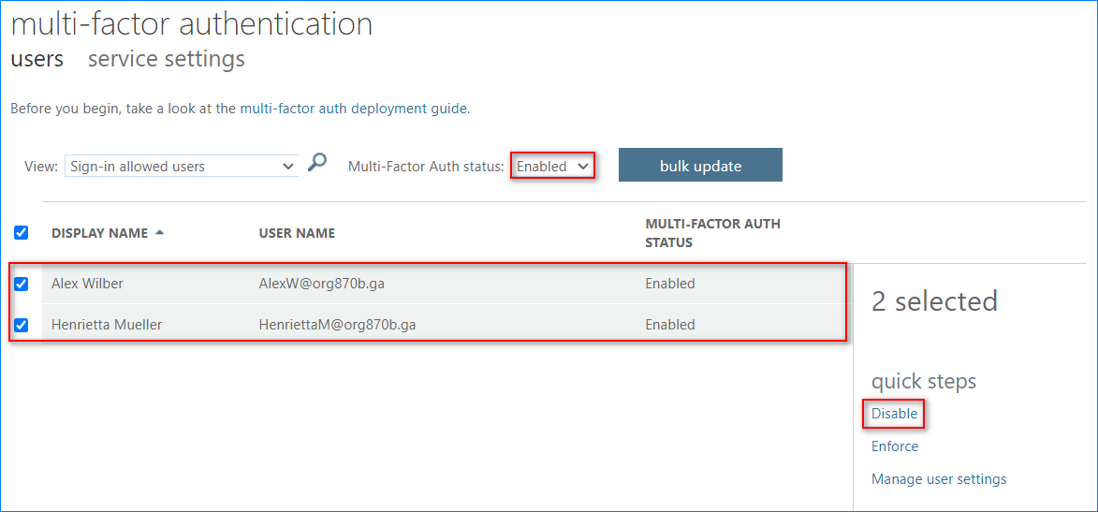
Task: Click the USER NAME column header
Action: (x=297, y=233)
